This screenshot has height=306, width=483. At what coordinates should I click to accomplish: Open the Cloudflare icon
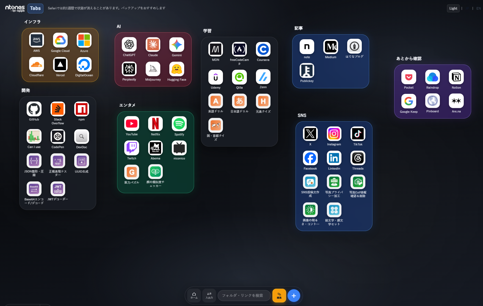pos(37,64)
